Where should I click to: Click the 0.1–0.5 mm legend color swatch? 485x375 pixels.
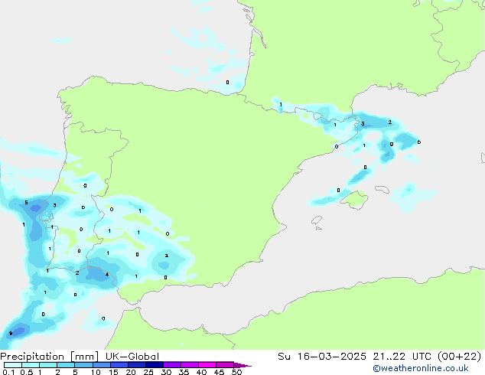pos(13,365)
